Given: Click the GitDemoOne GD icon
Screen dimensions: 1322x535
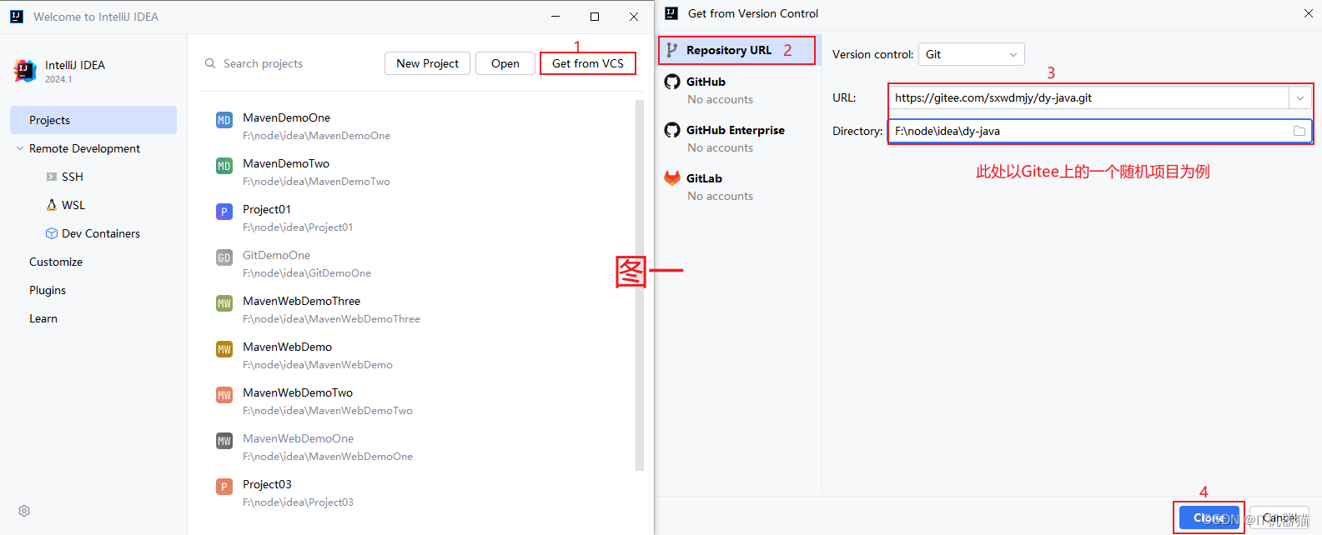Looking at the screenshot, I should pyautogui.click(x=224, y=257).
